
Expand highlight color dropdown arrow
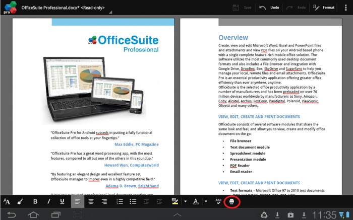click(x=185, y=201)
